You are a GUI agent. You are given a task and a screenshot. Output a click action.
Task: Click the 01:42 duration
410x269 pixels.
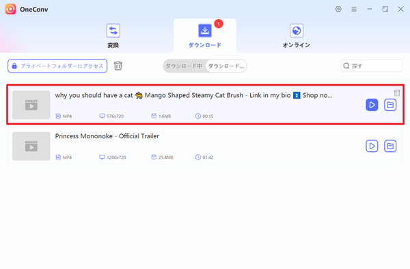pyautogui.click(x=208, y=157)
